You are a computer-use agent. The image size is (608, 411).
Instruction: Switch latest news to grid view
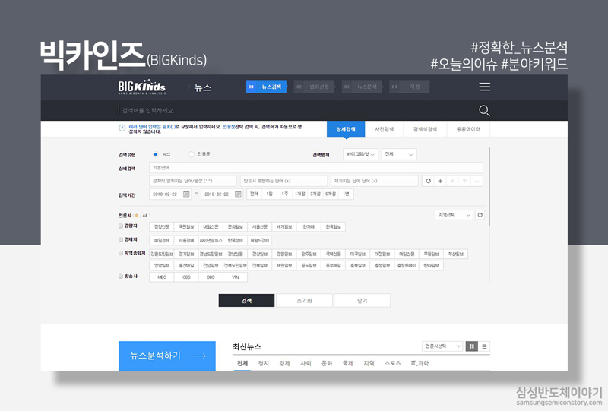[471, 346]
